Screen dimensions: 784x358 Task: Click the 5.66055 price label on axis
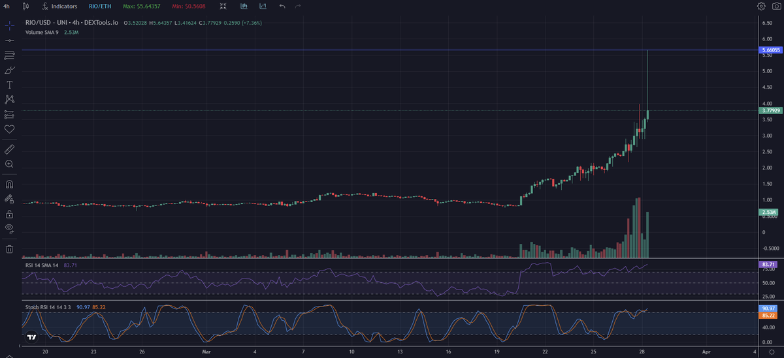tap(770, 50)
